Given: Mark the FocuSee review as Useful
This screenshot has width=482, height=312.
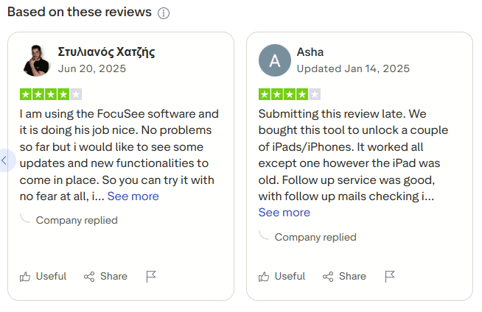Looking at the screenshot, I should coord(43,277).
